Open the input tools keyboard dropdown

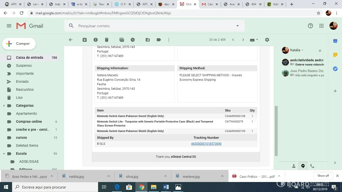pos(254,40)
